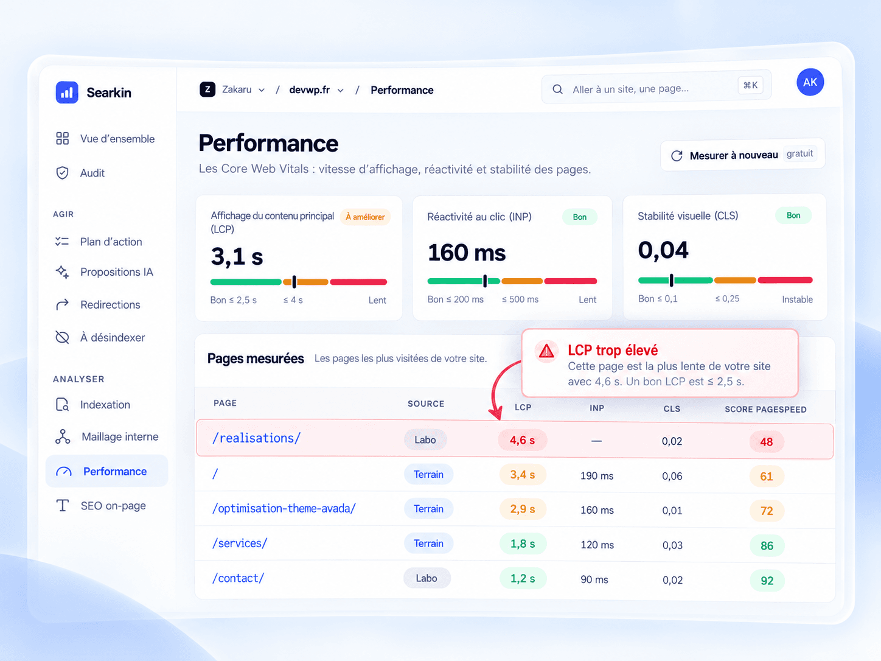The height and width of the screenshot is (661, 881).
Task: Click the À désindexer crossed-out icon
Action: tap(62, 337)
